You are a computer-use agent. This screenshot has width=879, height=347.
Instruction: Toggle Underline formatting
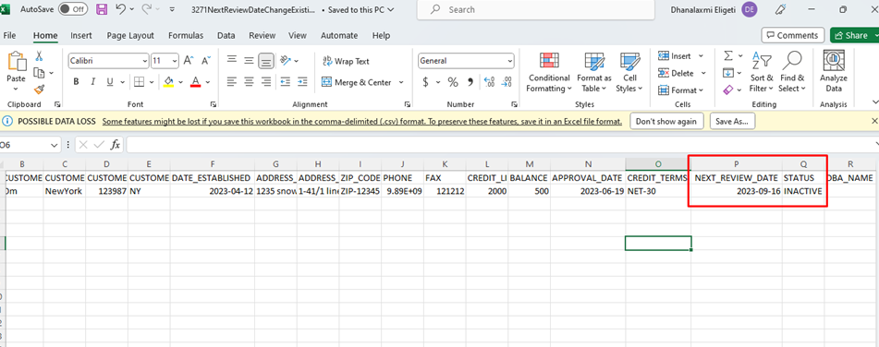pos(109,82)
